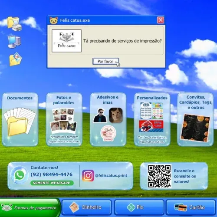217x217 pixels.
Task: Open the Convites, Cardápios, Tags card
Action: pos(195,119)
